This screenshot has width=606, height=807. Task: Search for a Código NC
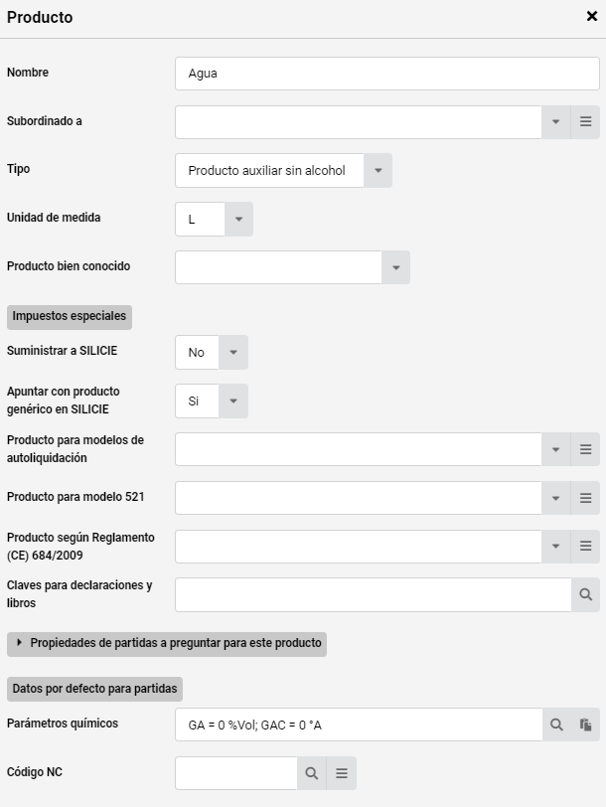click(312, 773)
